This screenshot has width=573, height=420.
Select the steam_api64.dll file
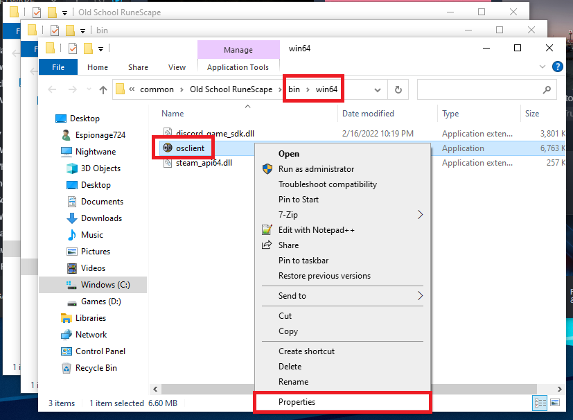pos(204,163)
